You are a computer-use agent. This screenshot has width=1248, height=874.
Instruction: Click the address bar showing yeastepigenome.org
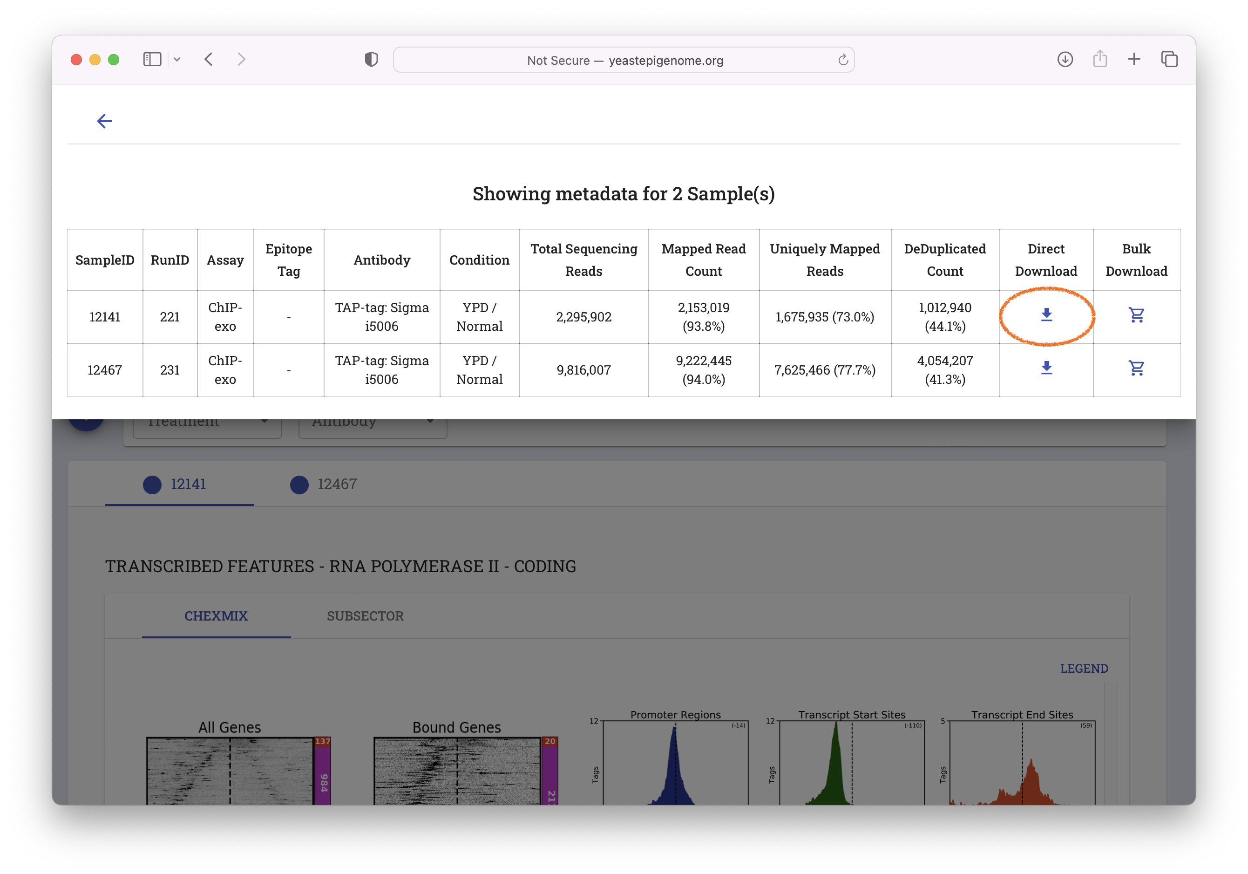click(x=624, y=60)
